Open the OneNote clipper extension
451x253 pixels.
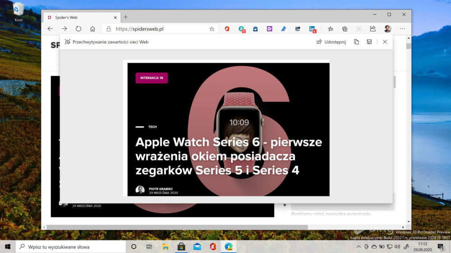tap(269, 29)
